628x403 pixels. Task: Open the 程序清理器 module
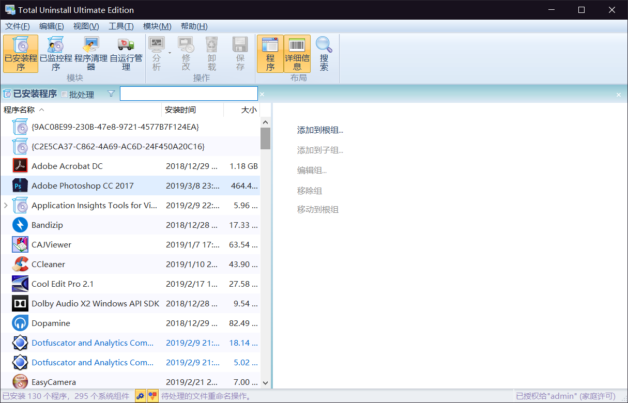[x=91, y=54]
